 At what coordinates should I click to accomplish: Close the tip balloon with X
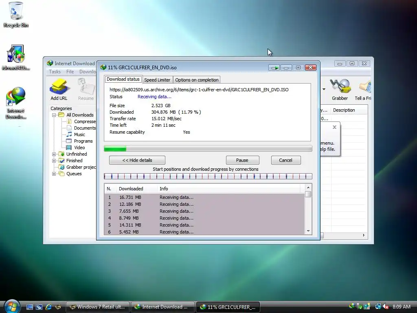coord(335,127)
